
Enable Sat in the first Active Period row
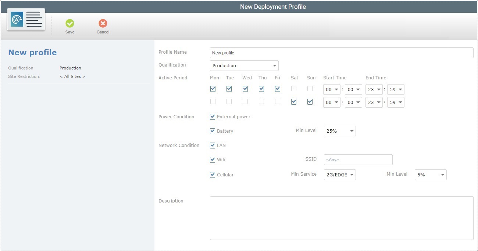tap(294, 89)
